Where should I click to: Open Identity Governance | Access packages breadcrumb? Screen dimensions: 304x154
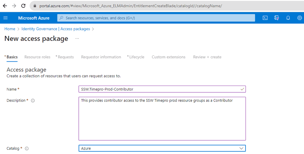(56, 29)
